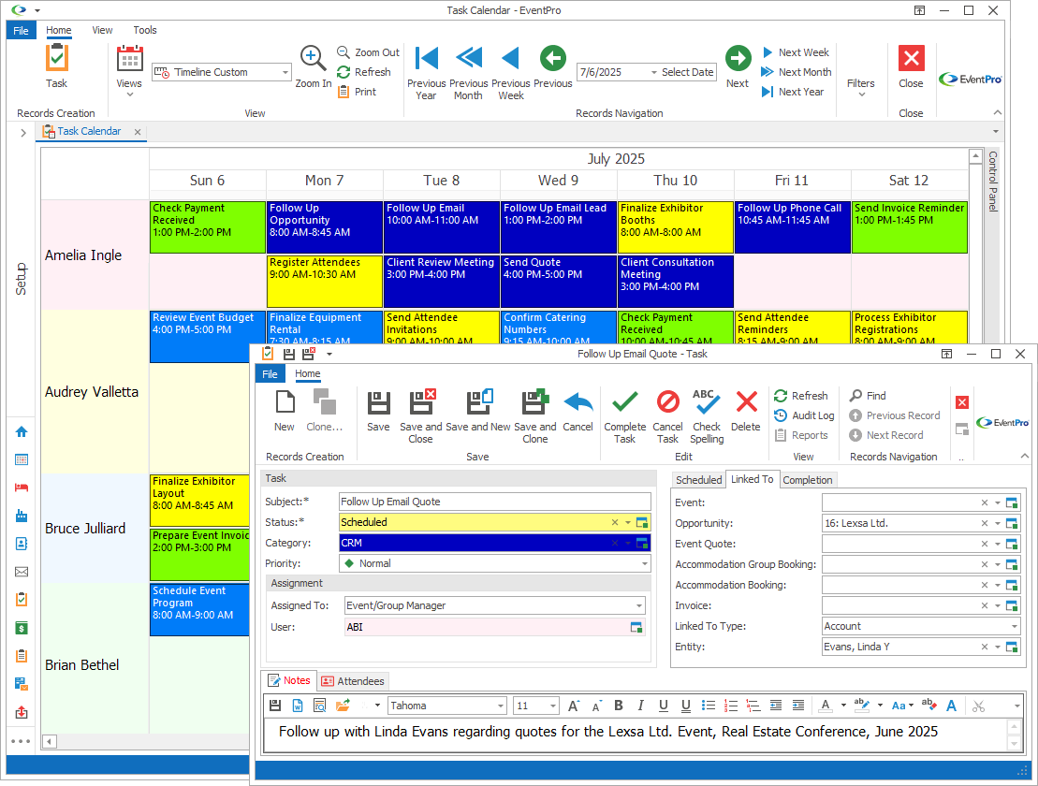
Task: Open the Audit Log
Action: (803, 415)
